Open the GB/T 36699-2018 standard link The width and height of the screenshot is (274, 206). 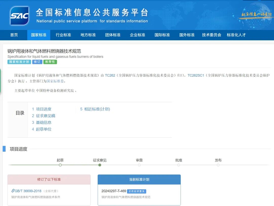click(x=28, y=191)
